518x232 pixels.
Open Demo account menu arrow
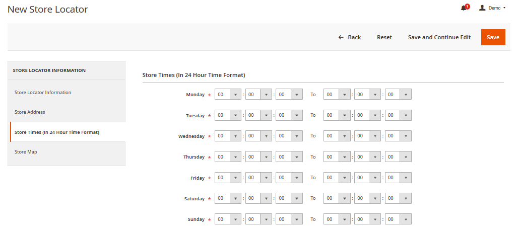(504, 8)
